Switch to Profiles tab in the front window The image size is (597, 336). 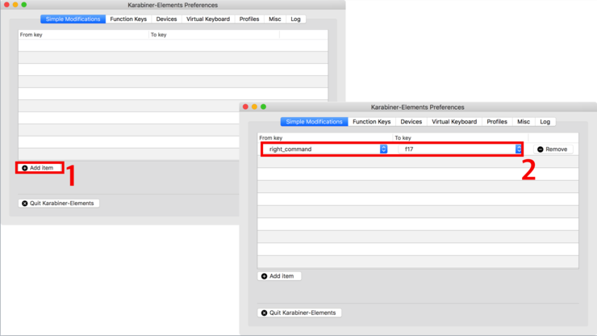pyautogui.click(x=497, y=122)
